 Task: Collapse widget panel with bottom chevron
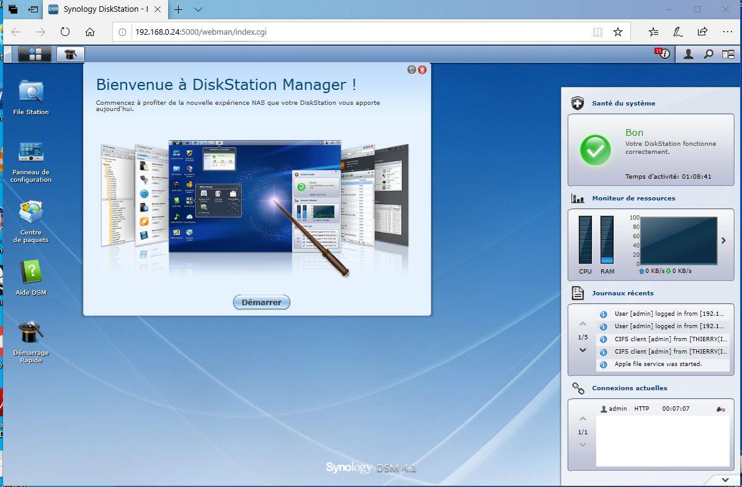[725, 480]
